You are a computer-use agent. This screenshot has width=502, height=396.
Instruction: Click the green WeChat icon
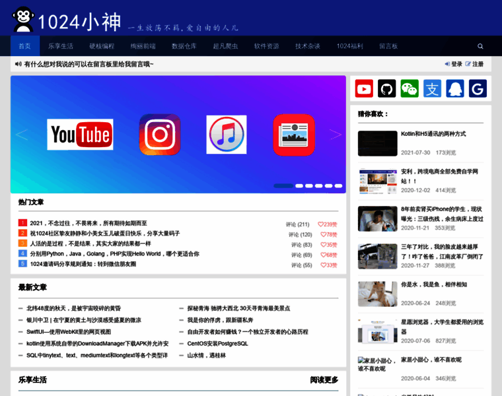click(x=410, y=88)
